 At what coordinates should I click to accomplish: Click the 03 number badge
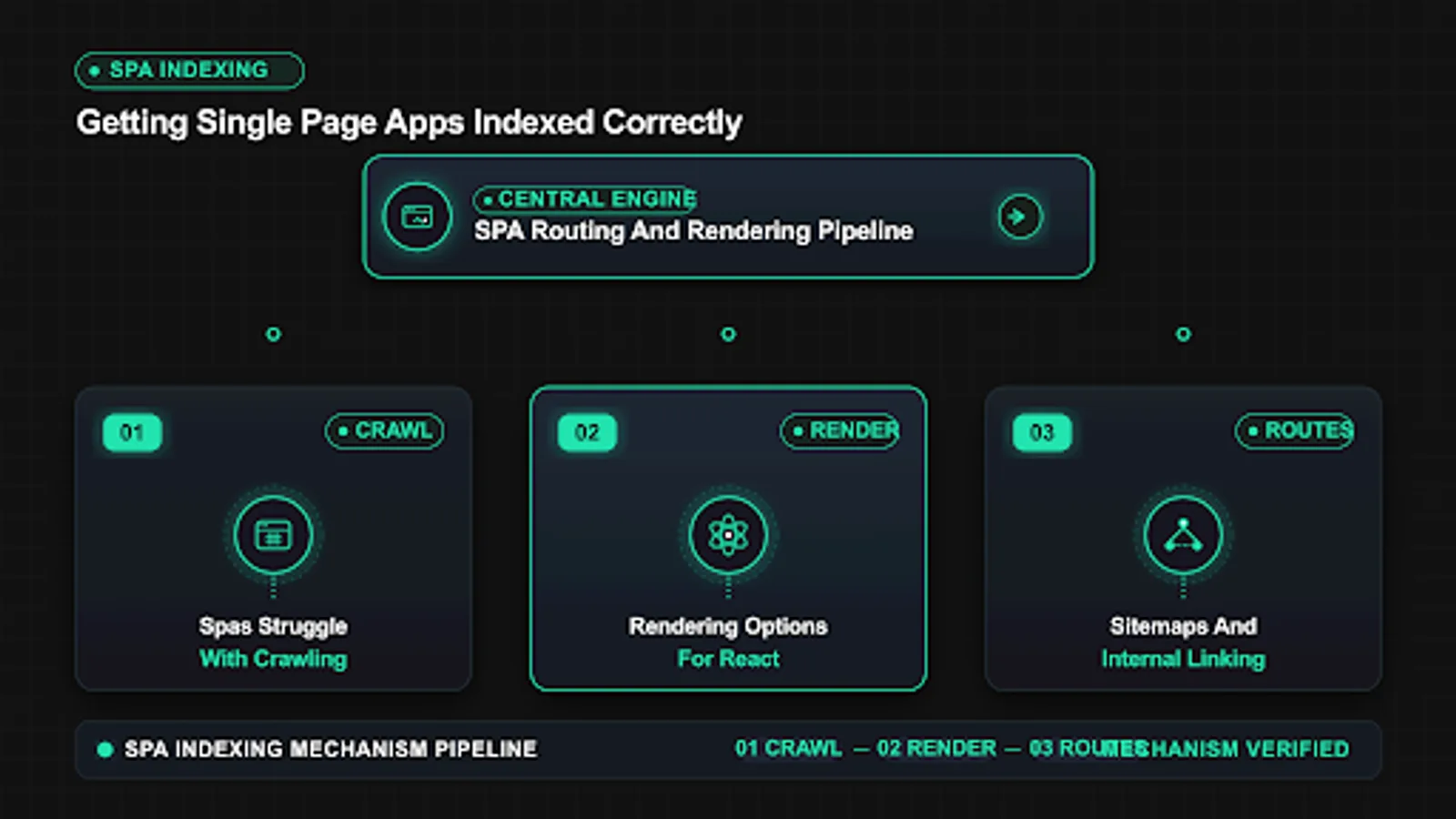(x=1043, y=432)
